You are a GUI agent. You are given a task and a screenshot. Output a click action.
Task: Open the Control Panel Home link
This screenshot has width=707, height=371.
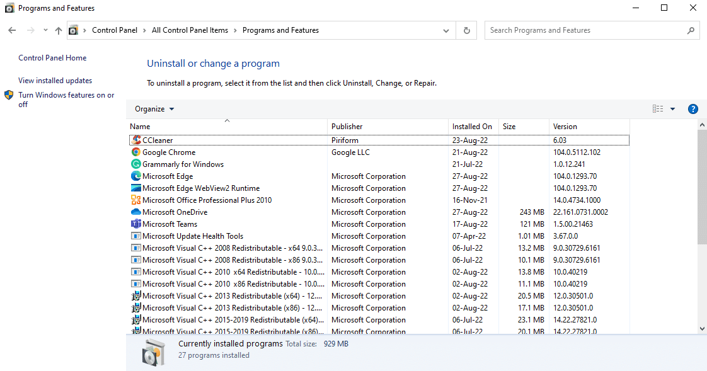(x=52, y=58)
